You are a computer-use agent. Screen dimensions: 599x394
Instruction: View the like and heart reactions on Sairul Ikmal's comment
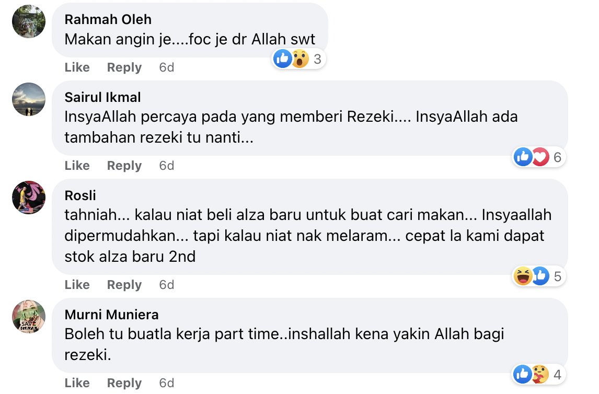click(x=532, y=157)
